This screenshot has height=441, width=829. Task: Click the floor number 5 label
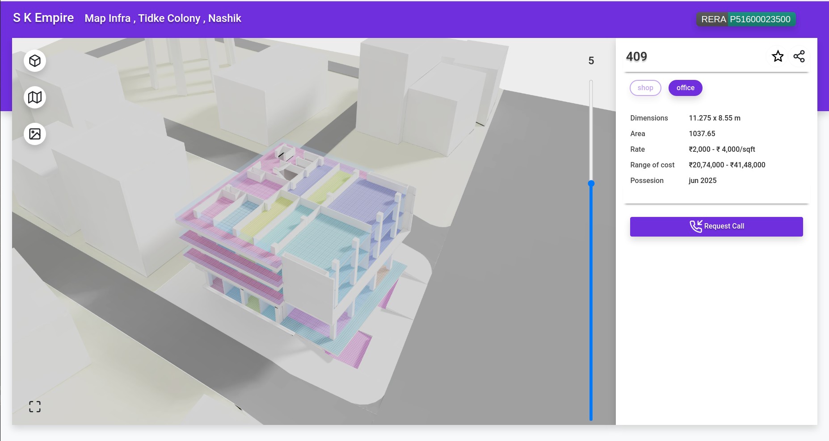click(x=591, y=61)
